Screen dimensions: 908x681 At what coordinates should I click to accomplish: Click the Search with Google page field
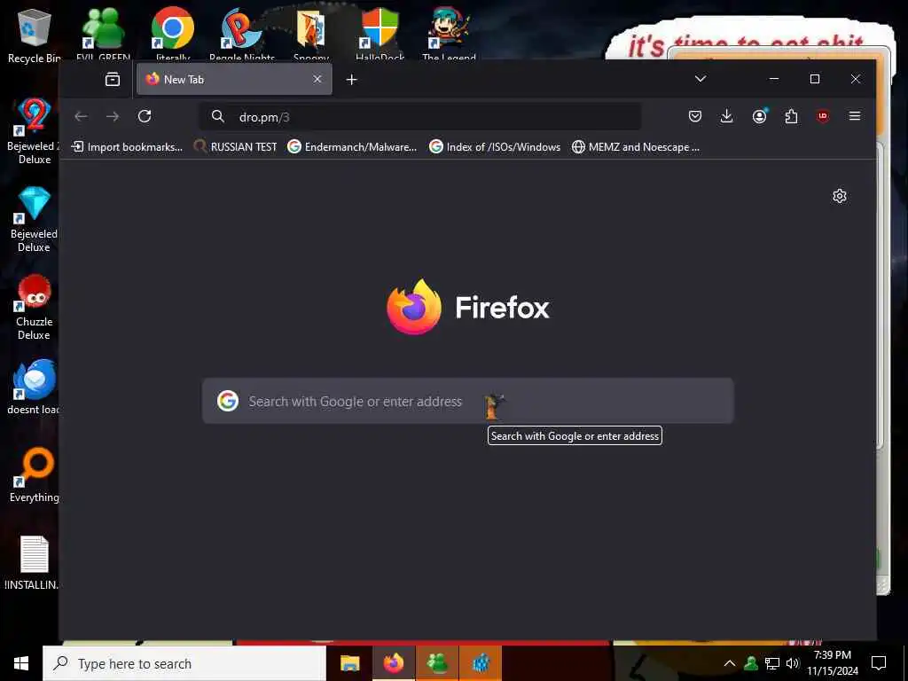pyautogui.click(x=468, y=401)
